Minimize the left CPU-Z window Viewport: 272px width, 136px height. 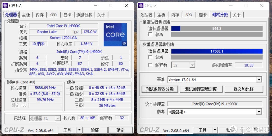pyautogui.click(x=95, y=6)
